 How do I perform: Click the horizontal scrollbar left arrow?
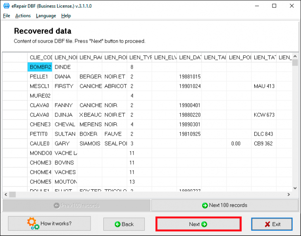click(x=6, y=195)
